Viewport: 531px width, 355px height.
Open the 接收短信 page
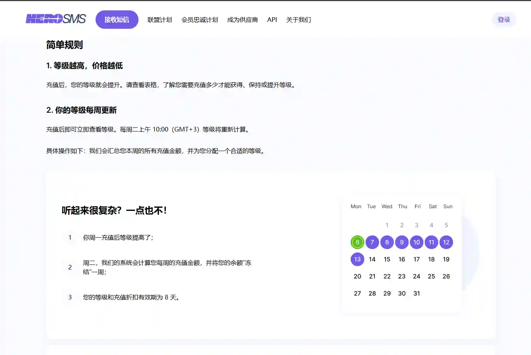(117, 19)
